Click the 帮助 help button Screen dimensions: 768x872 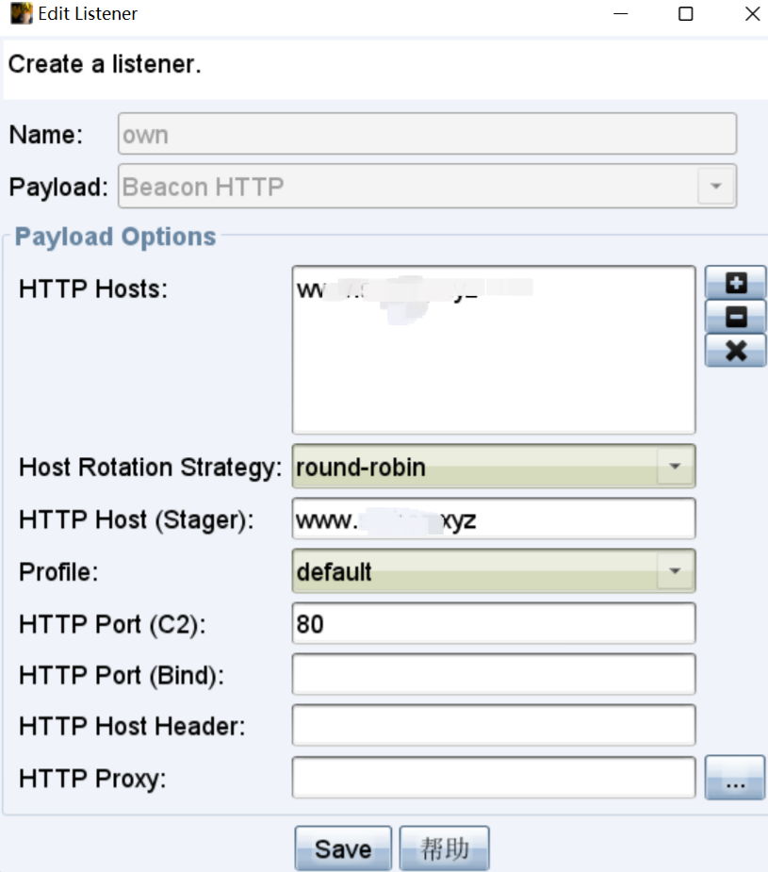point(444,848)
